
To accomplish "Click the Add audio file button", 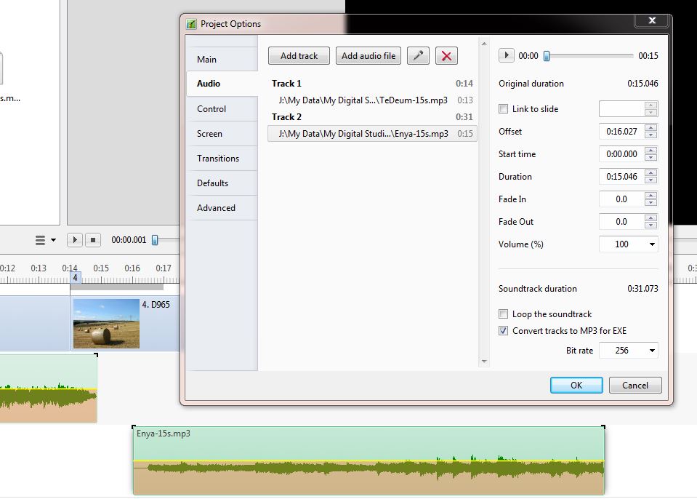I will point(368,56).
